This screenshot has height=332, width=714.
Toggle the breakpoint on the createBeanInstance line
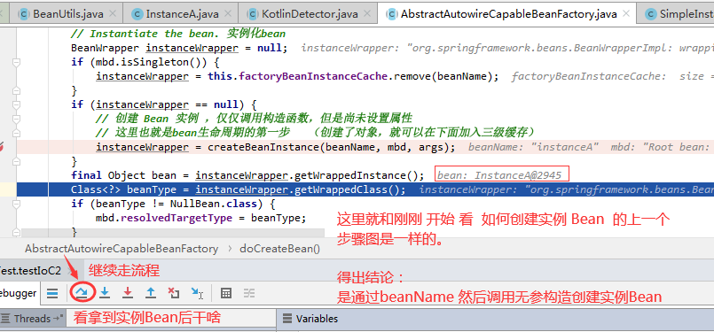3,147
